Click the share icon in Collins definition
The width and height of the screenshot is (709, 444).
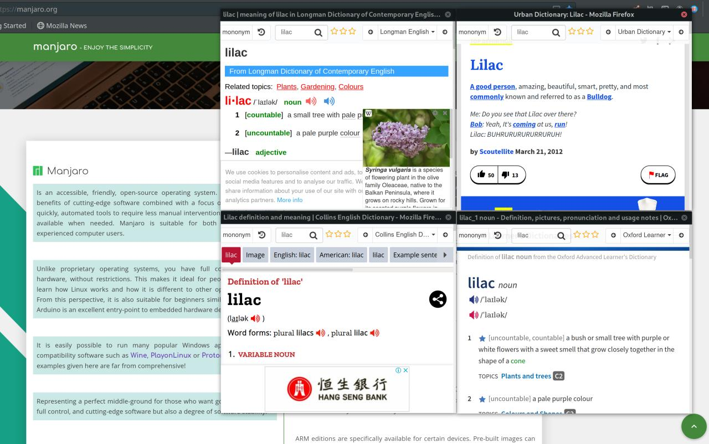click(438, 299)
